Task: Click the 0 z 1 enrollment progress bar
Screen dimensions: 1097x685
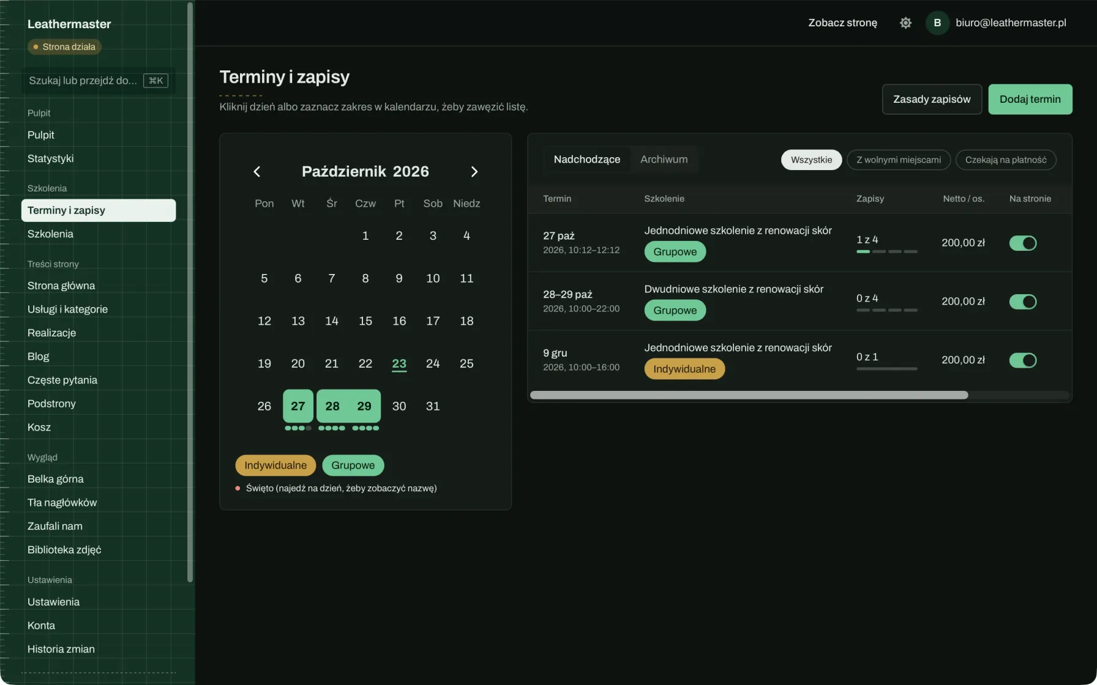Action: 886,369
